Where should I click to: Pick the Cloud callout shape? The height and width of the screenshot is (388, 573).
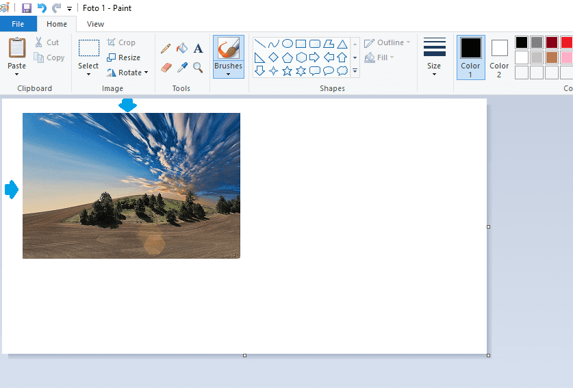342,71
